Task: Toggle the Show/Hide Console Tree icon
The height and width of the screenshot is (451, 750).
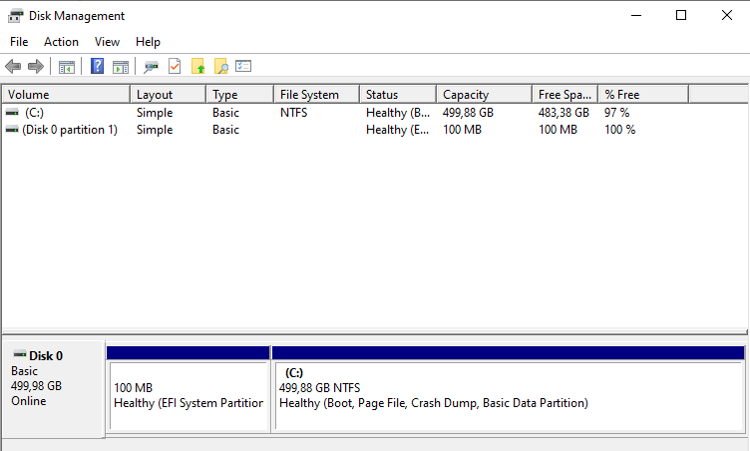Action: (x=67, y=67)
